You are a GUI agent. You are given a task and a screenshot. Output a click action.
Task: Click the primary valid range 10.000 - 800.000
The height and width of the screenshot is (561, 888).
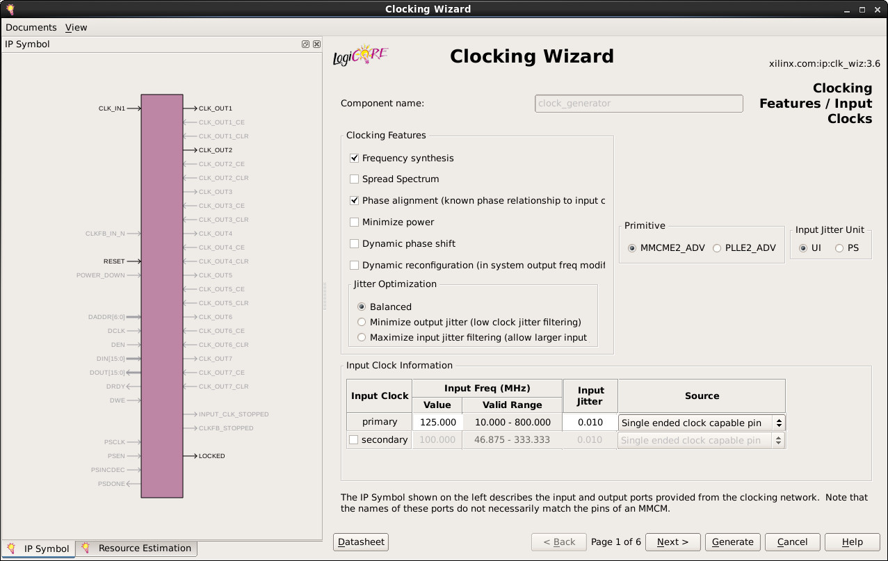pos(512,422)
